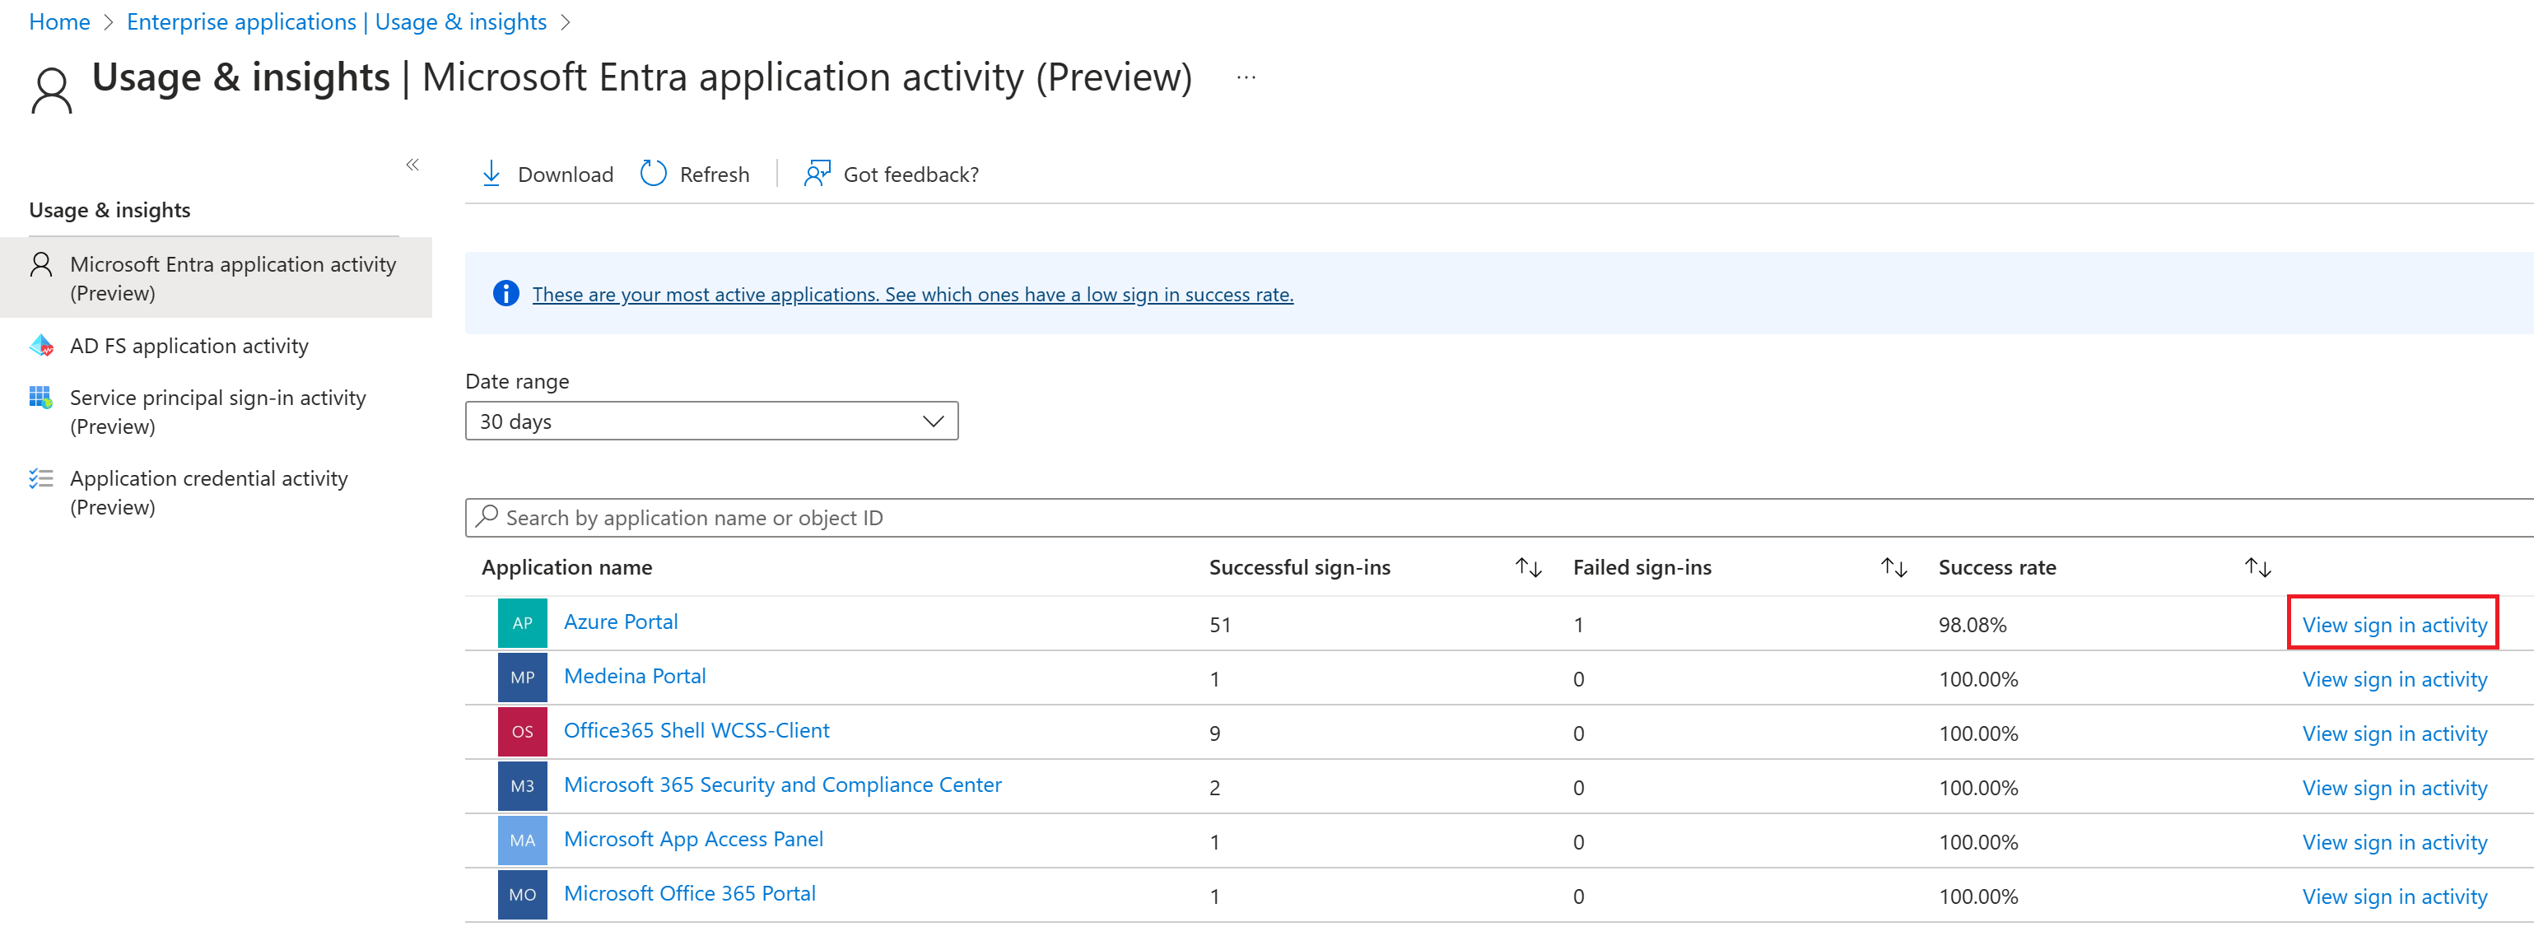Click the Date range label

tap(516, 380)
